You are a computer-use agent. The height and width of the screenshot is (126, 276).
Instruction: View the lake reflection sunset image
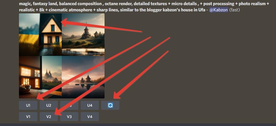[x=83, y=77]
